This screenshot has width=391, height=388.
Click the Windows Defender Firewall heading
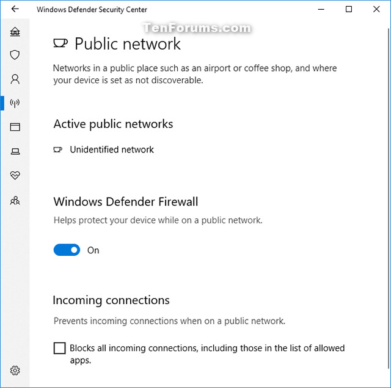[126, 201]
